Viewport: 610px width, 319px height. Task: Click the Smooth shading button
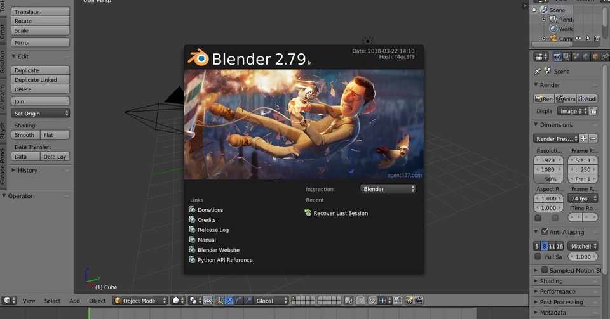25,134
